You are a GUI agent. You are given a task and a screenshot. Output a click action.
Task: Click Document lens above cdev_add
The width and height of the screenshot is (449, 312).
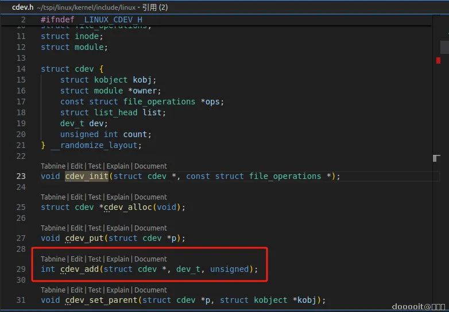click(150, 259)
